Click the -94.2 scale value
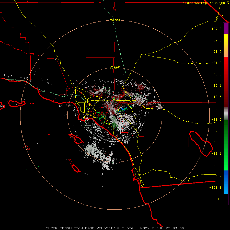The height and width of the screenshot is (230, 230). 216,176
